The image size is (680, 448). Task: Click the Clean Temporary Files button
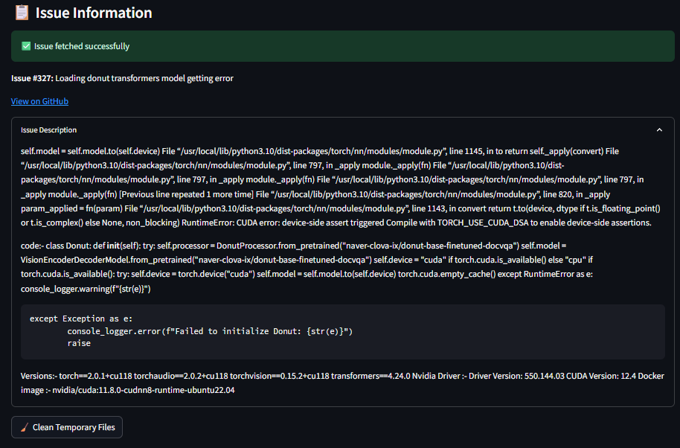[67, 427]
